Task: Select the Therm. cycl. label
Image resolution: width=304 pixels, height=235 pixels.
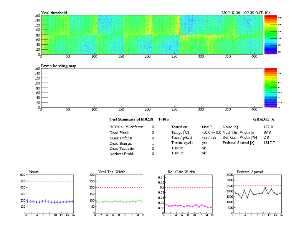Action: [x=182, y=142]
